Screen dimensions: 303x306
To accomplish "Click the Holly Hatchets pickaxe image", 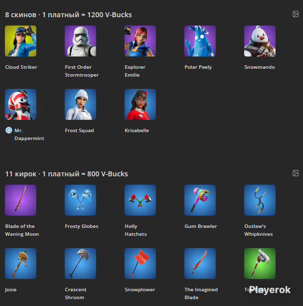I will pyautogui.click(x=140, y=200).
